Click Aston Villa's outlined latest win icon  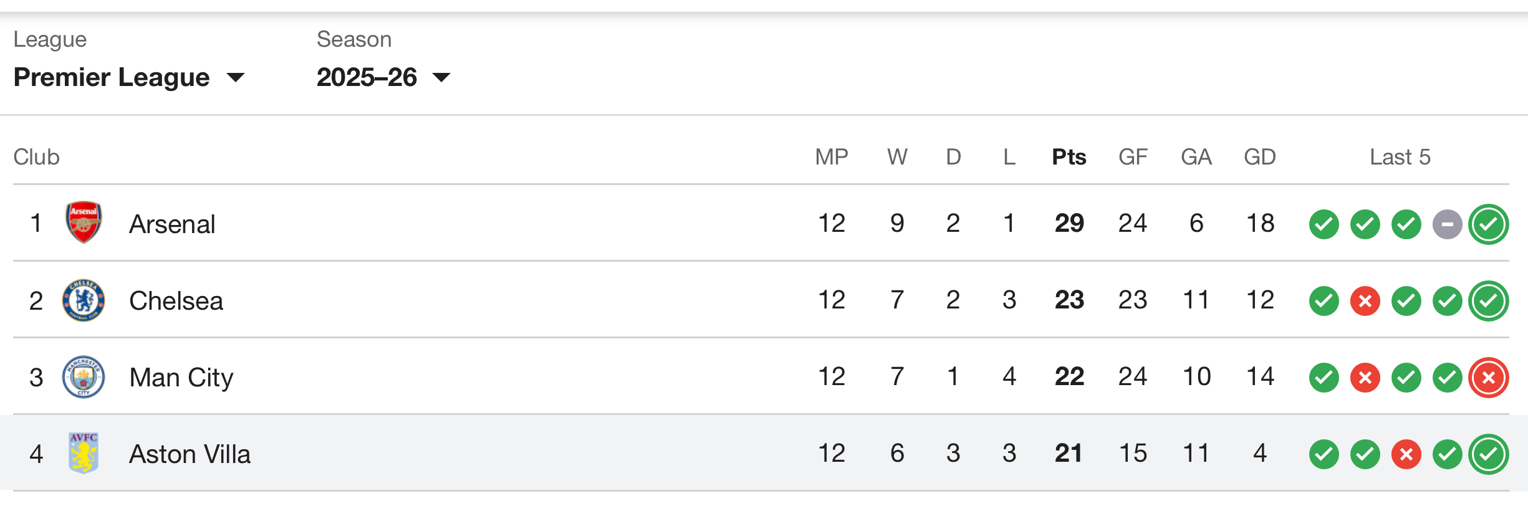click(1488, 454)
